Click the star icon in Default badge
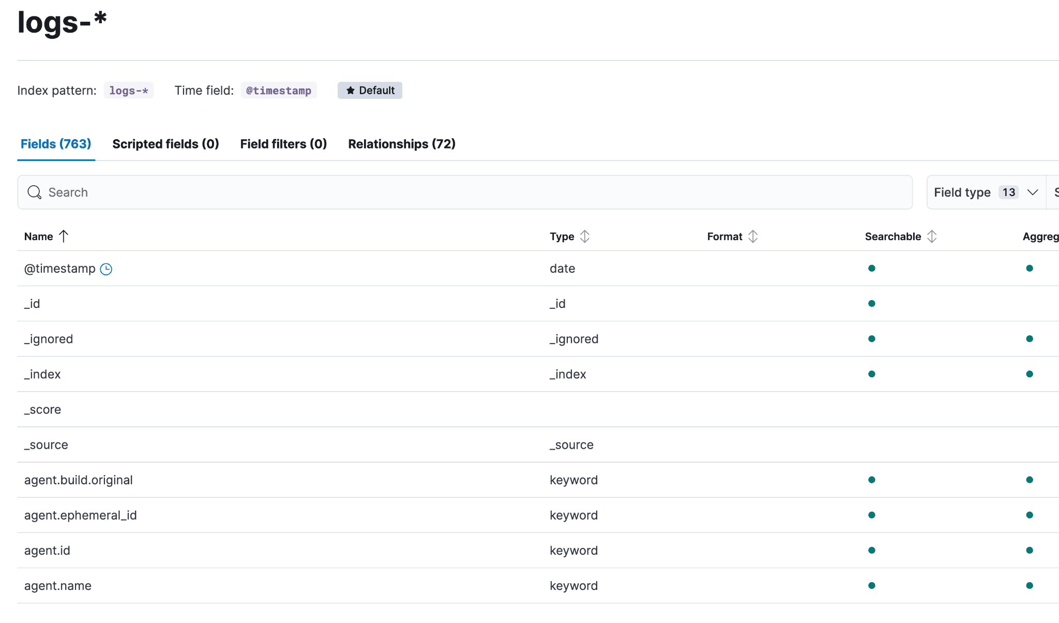The image size is (1059, 623). coord(351,91)
